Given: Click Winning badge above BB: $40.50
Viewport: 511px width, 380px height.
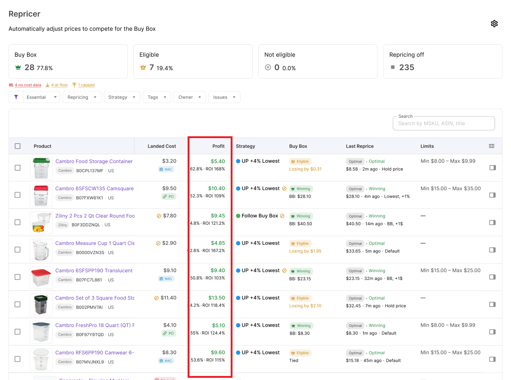Looking at the screenshot, I should pos(301,216).
